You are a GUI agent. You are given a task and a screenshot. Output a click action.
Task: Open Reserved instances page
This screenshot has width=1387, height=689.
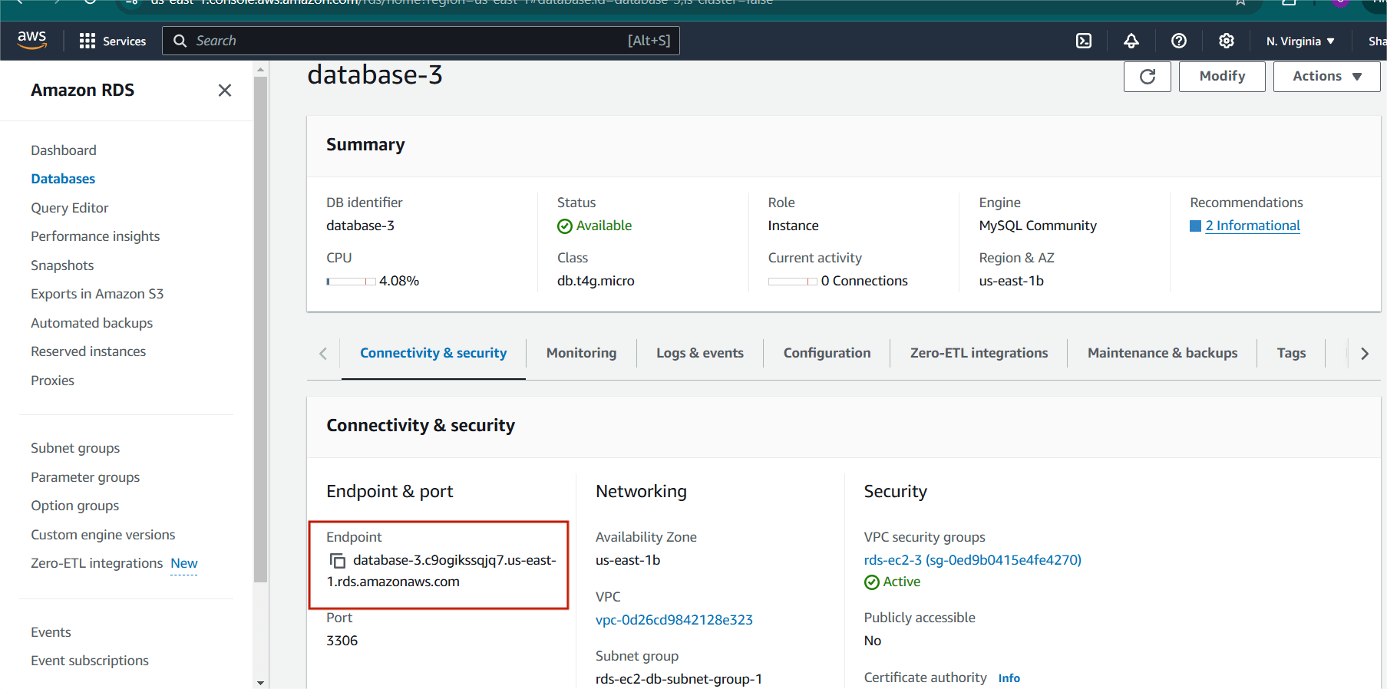[x=88, y=351]
